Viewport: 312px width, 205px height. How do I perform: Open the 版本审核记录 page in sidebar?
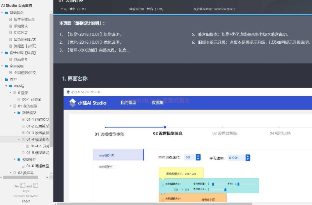point(24,19)
